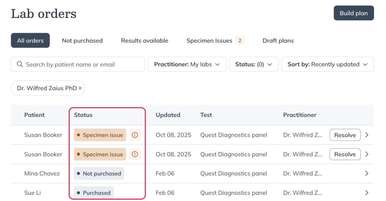Image resolution: width=386 pixels, height=201 pixels.
Task: Open the Specimen Issues tab
Action: pos(215,41)
